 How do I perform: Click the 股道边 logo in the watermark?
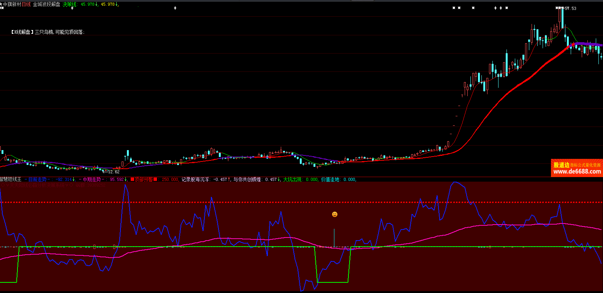561,165
